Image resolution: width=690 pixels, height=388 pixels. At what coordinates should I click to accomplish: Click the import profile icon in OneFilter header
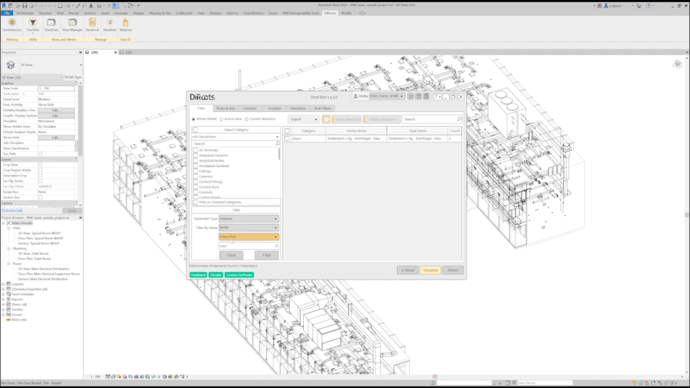(410, 96)
